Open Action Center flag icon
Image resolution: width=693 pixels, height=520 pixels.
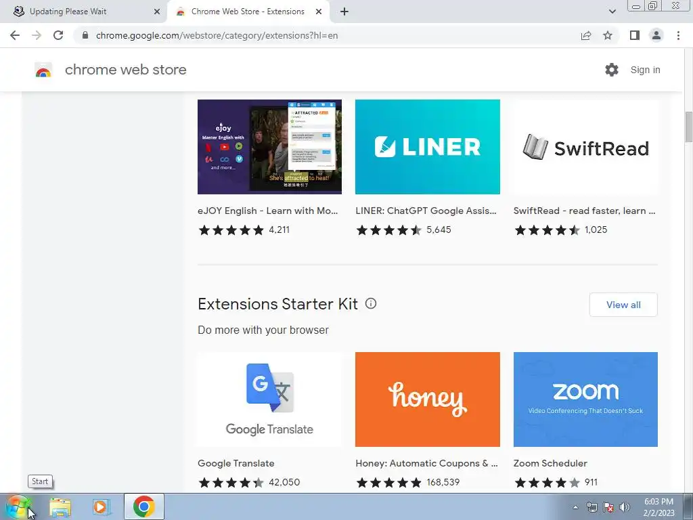[608, 507]
